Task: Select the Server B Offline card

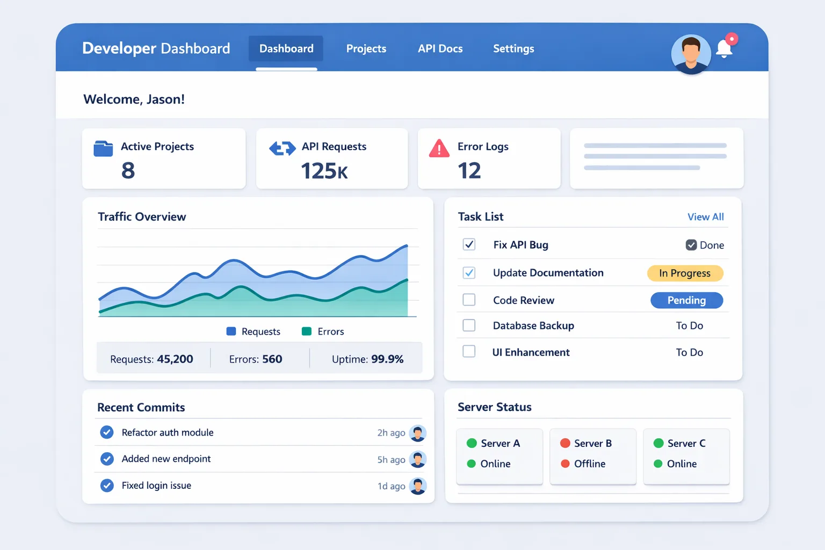Action: [x=592, y=456]
